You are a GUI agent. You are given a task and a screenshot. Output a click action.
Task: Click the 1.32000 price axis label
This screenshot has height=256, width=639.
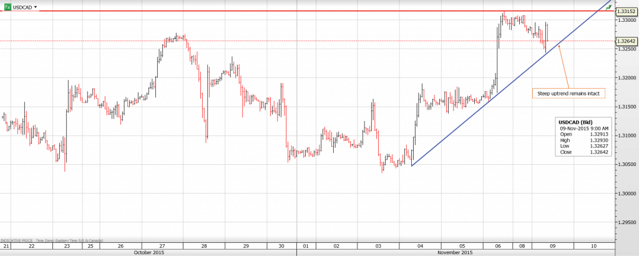point(626,77)
